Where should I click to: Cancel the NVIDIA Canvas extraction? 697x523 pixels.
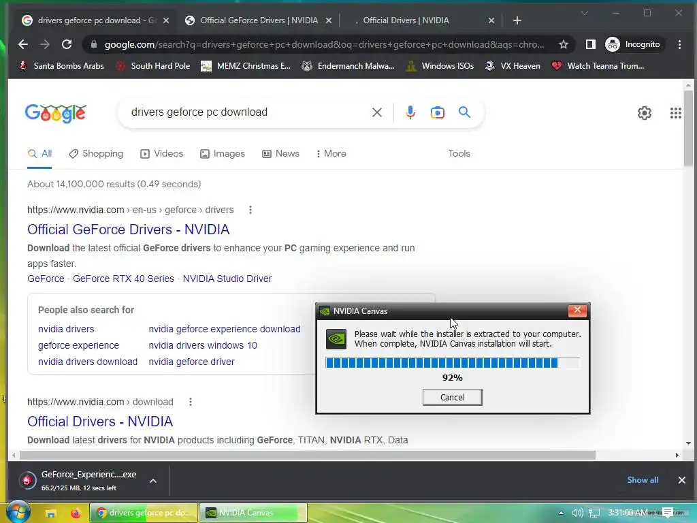(452, 397)
